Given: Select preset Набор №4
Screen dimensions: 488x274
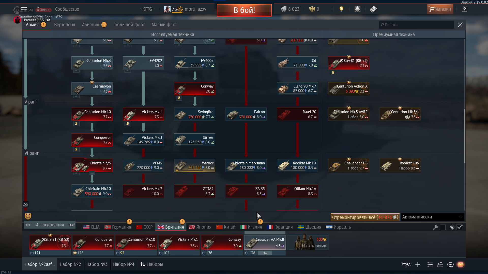Looking at the screenshot, I should (124, 264).
